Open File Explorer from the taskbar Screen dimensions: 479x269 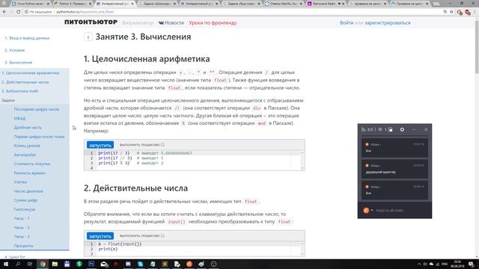[55, 264]
